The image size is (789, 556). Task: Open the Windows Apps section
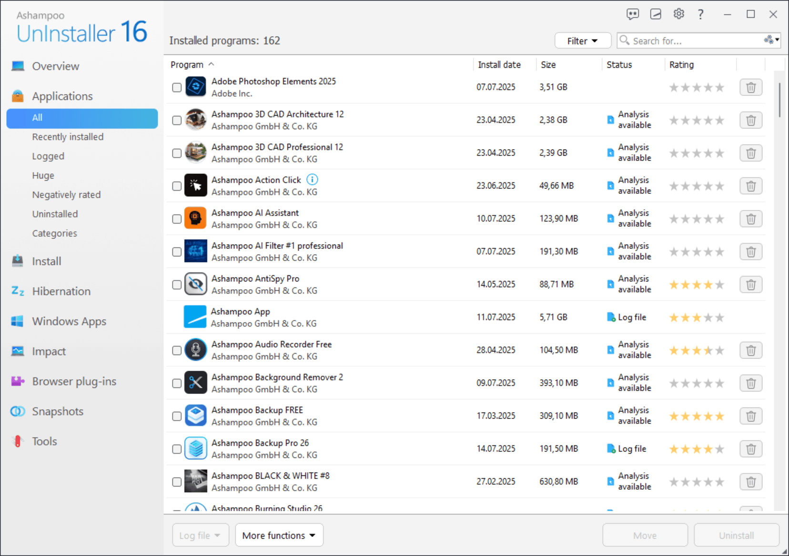point(69,321)
